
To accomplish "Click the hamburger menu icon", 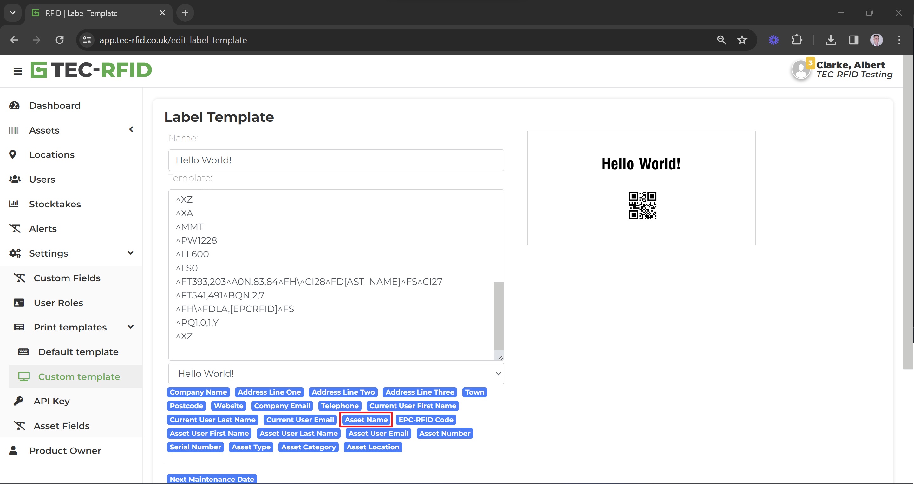I will (x=17, y=71).
